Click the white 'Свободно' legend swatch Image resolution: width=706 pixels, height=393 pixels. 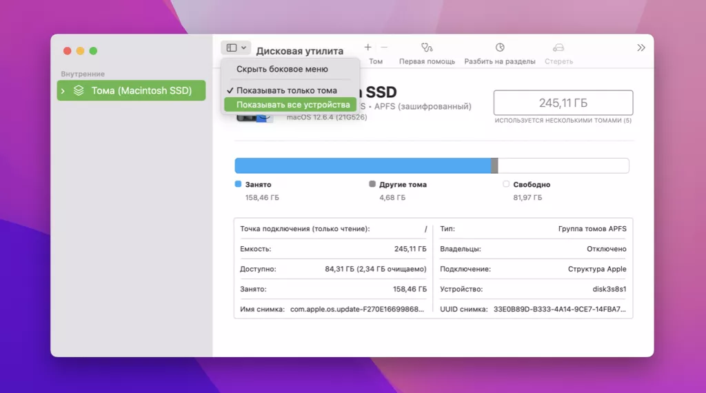(506, 183)
